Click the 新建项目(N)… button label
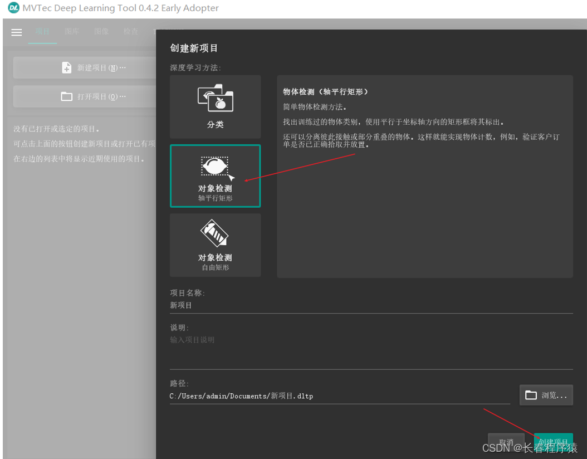587x459 pixels. (x=101, y=68)
